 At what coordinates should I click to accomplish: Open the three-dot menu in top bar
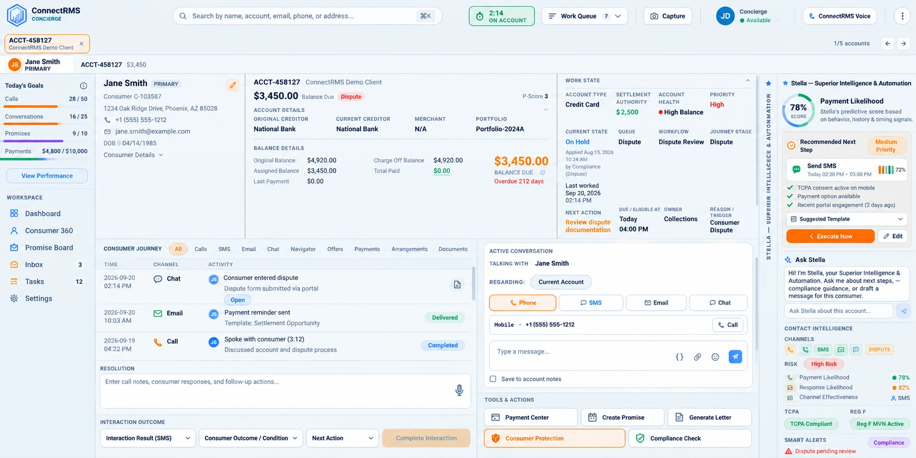click(902, 16)
